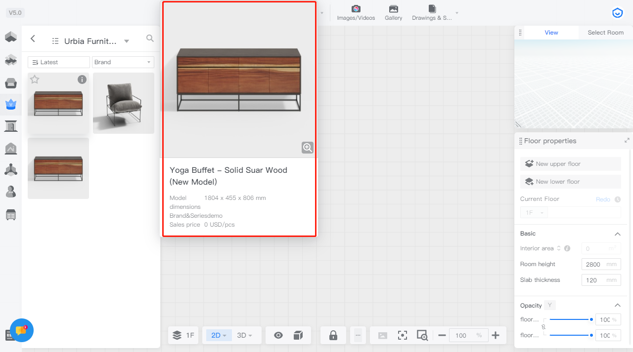Click the magnifier icon on buffet preview
Screen dimensions: 633x352
pos(308,147)
